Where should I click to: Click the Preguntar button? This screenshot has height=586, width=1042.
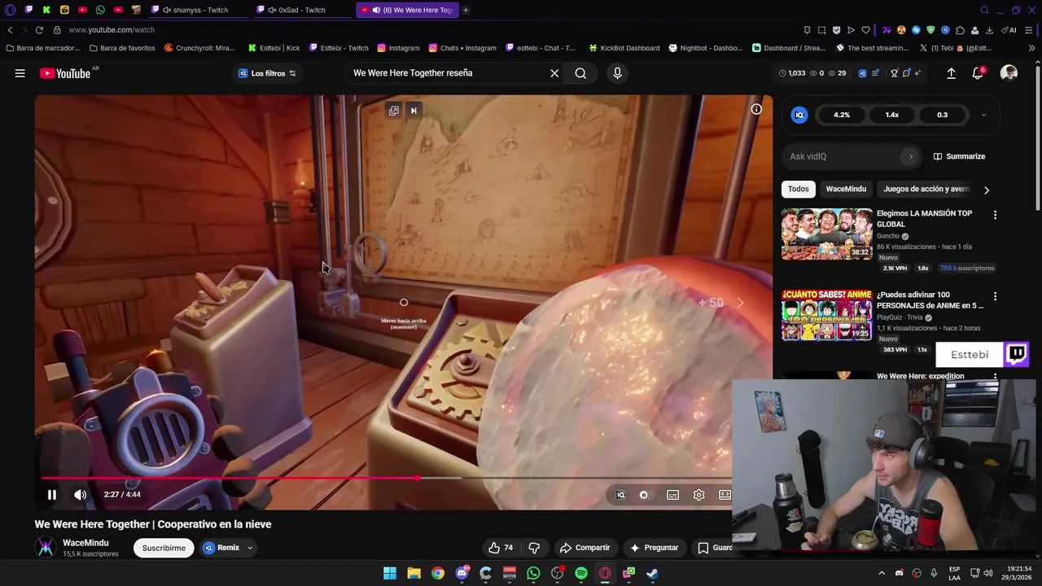pos(654,548)
